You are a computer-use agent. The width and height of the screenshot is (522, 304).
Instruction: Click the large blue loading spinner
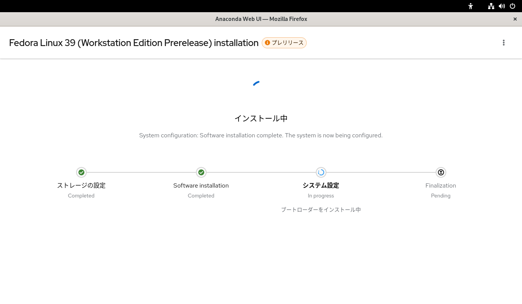coord(256,83)
